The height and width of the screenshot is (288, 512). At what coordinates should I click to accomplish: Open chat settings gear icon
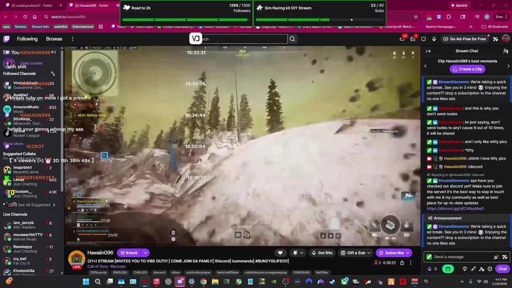tap(490, 269)
